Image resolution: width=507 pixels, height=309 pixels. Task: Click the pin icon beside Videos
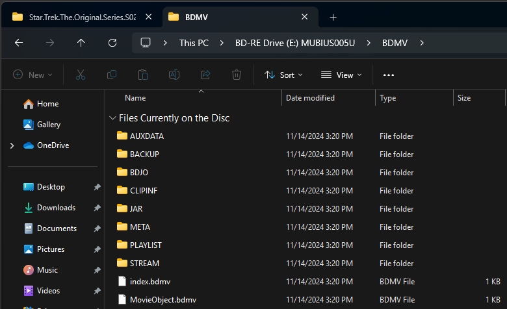click(x=97, y=291)
